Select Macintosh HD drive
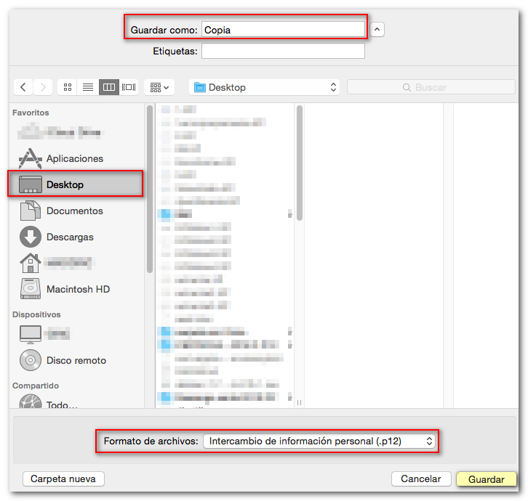528x501 pixels. pyautogui.click(x=78, y=289)
